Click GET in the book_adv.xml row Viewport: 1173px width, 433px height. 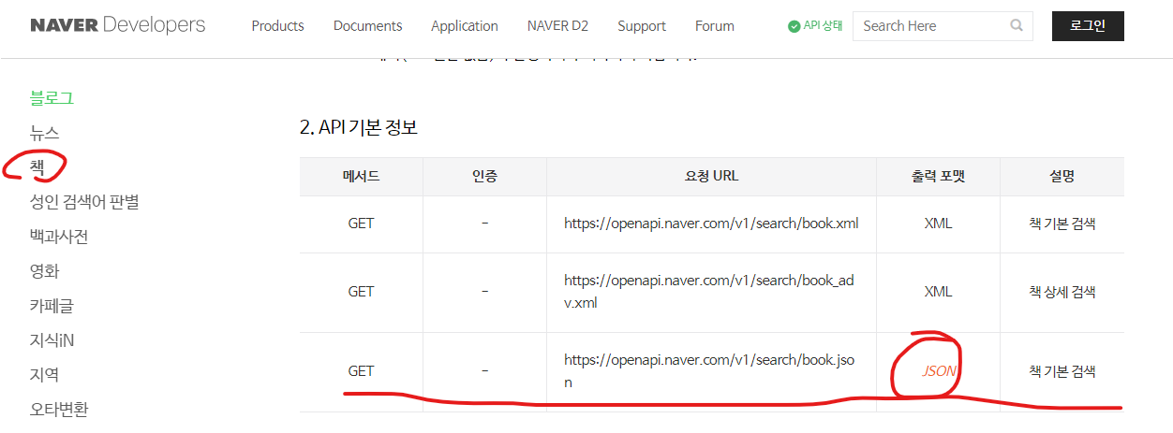(361, 292)
